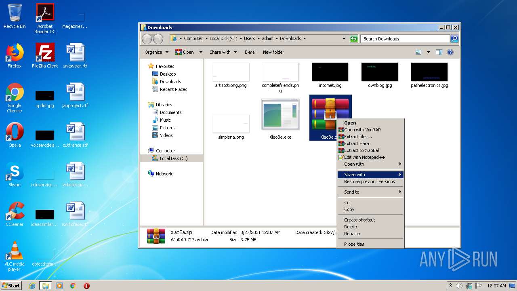
Task: Choose Delete in the context menu
Action: pos(370,227)
